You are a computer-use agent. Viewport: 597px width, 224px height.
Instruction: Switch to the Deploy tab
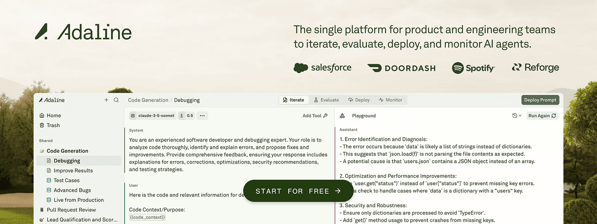pyautogui.click(x=359, y=100)
